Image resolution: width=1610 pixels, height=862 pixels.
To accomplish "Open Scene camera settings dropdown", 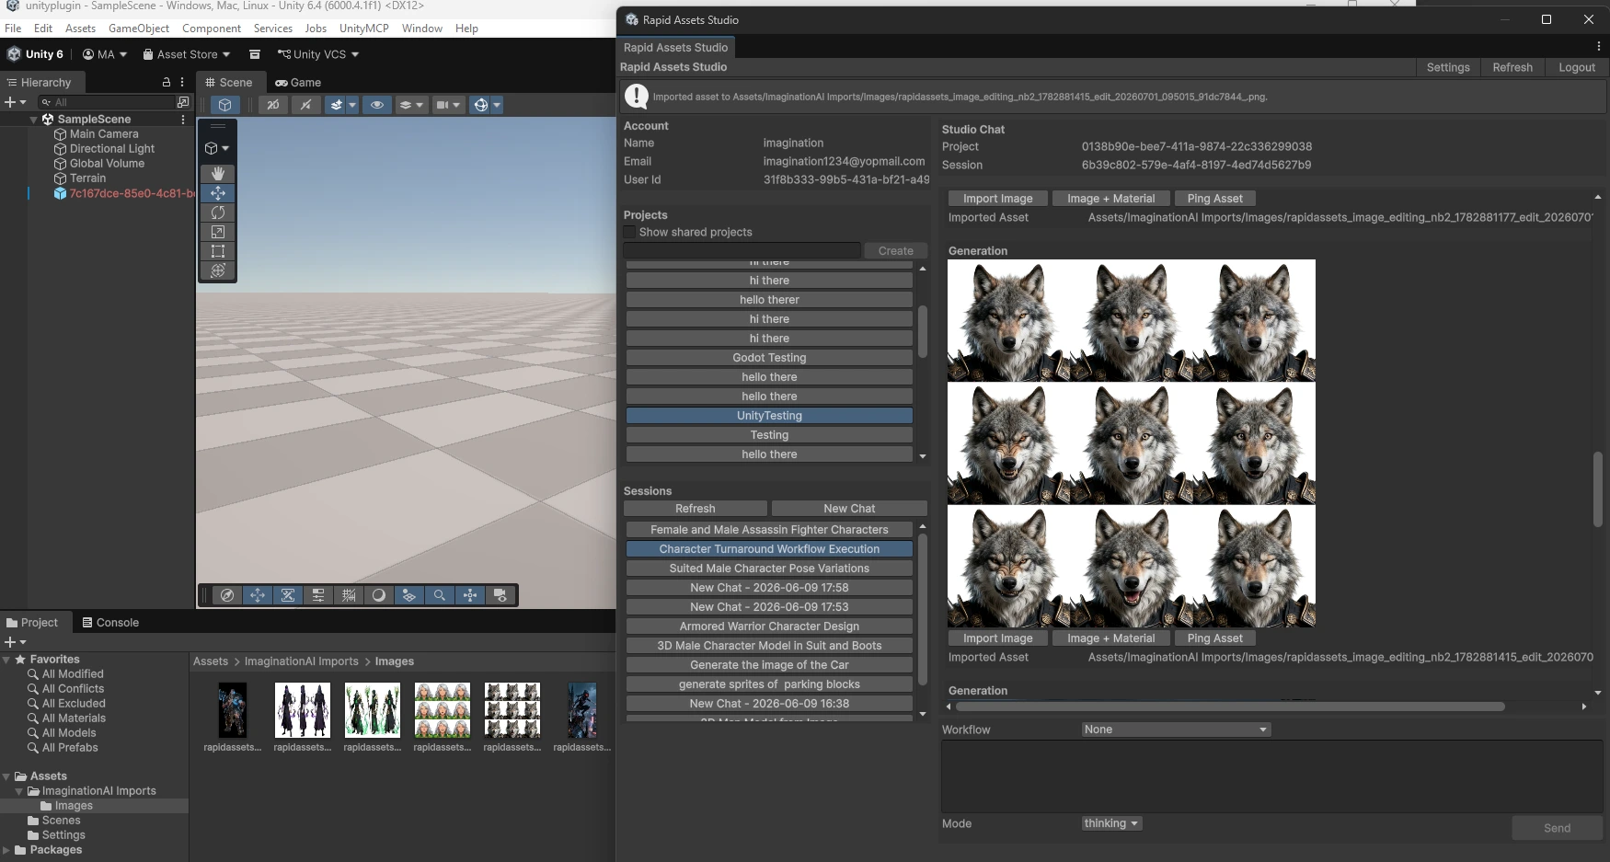I will pyautogui.click(x=448, y=105).
